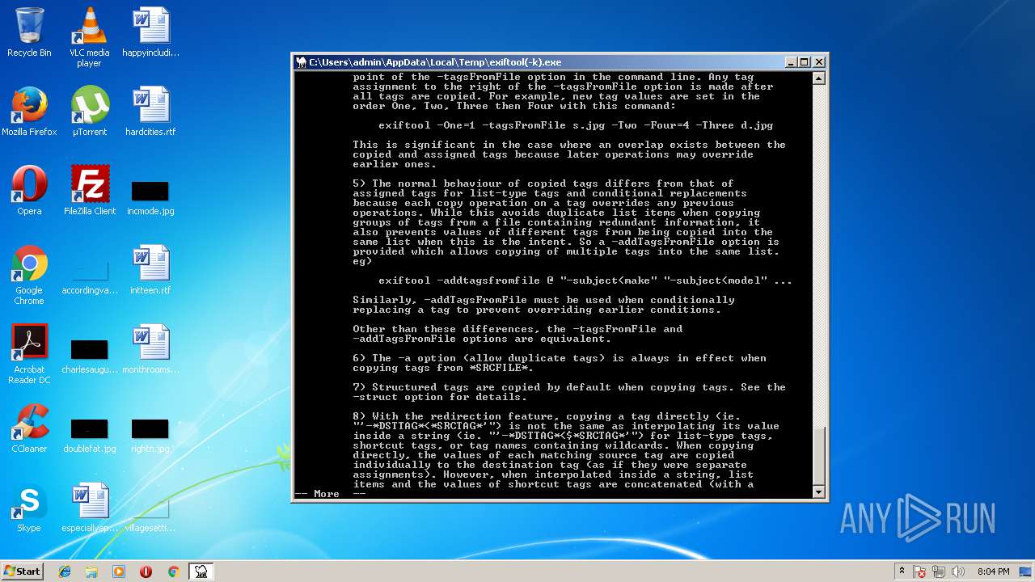The height and width of the screenshot is (582, 1035).
Task: Open hardcities.rtf file on desktop
Action: [x=150, y=112]
